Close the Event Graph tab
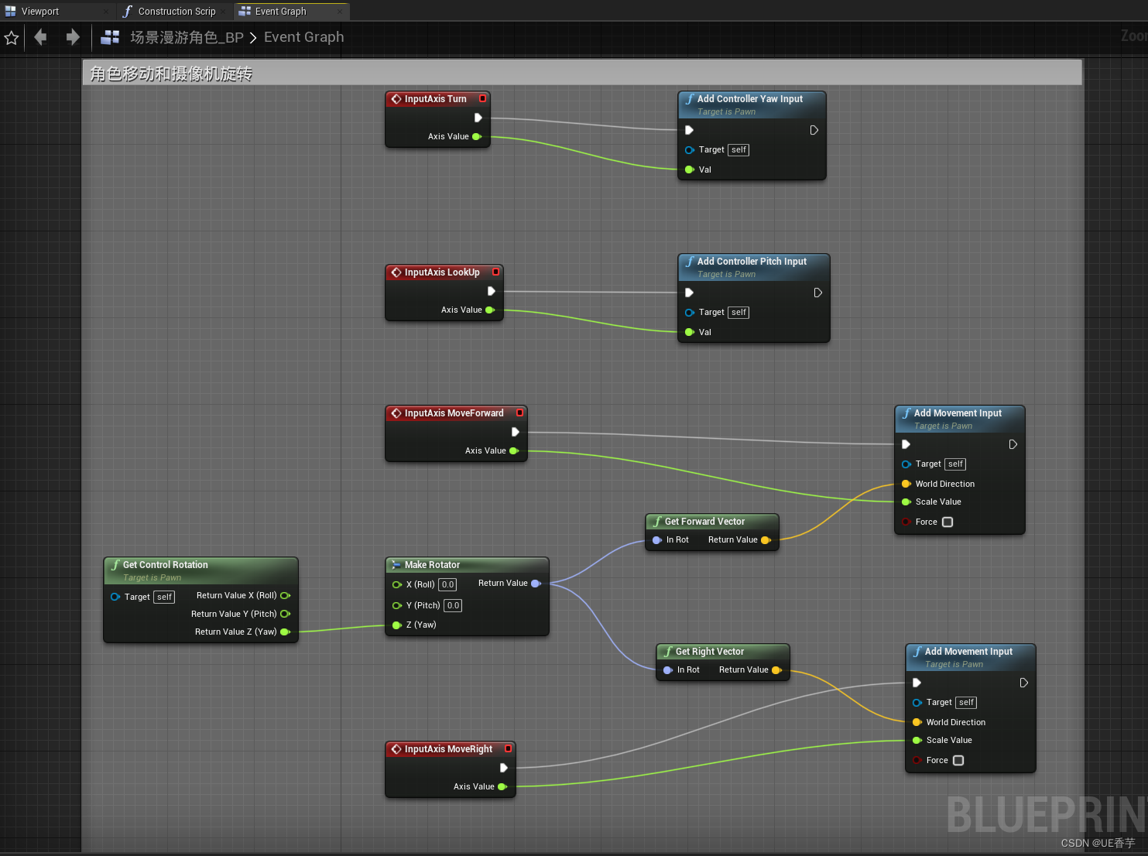Viewport: 1148px width, 856px height. tap(340, 12)
